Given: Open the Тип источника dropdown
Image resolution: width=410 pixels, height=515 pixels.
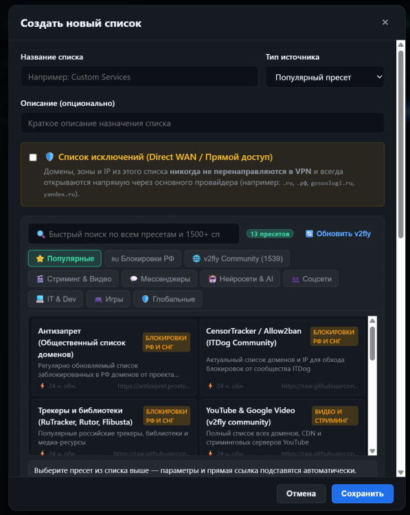Looking at the screenshot, I should [325, 77].
